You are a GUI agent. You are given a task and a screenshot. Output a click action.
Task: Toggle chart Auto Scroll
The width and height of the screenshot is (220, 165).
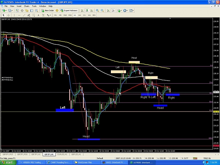(x=108, y=11)
